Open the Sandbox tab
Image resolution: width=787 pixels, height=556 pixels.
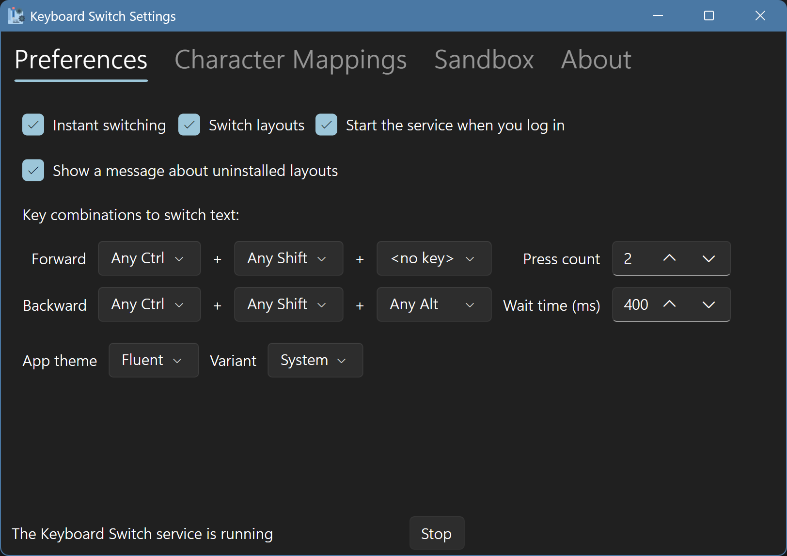pyautogui.click(x=484, y=60)
